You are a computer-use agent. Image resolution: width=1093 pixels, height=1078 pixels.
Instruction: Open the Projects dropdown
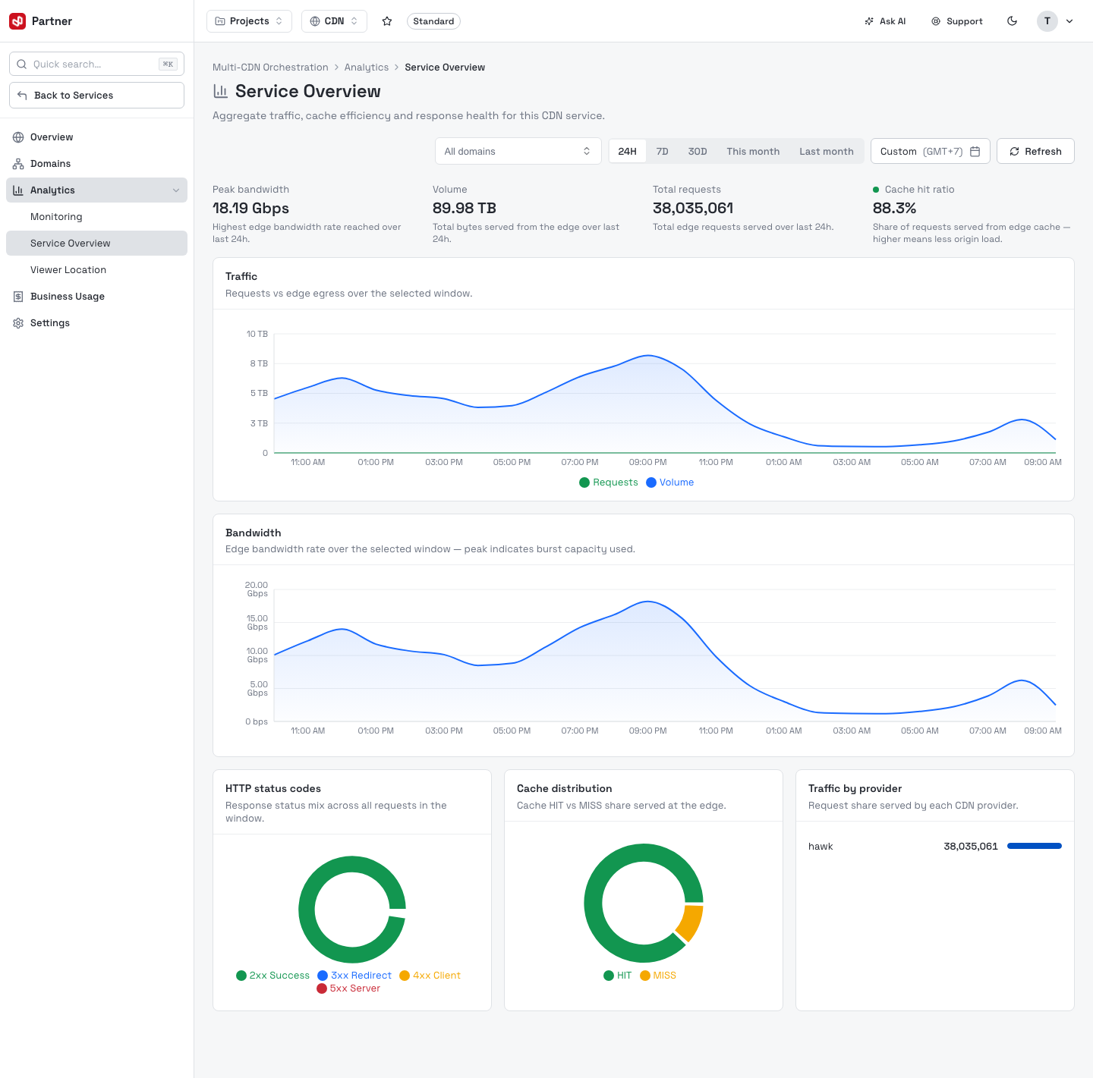(x=249, y=21)
